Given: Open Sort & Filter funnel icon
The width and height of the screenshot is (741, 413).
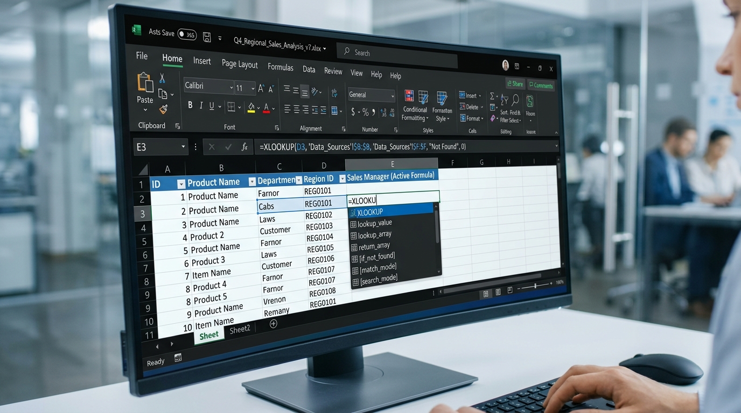Looking at the screenshot, I should click(505, 100).
